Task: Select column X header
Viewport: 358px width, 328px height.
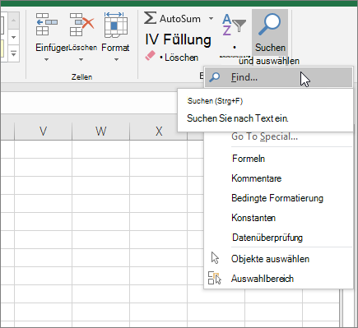Action: [x=159, y=132]
